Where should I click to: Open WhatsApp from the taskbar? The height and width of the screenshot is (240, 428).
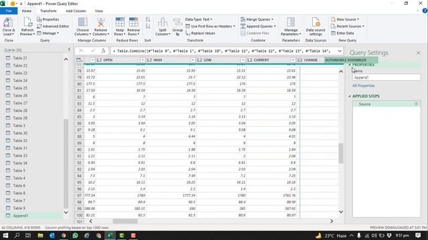tap(76, 235)
